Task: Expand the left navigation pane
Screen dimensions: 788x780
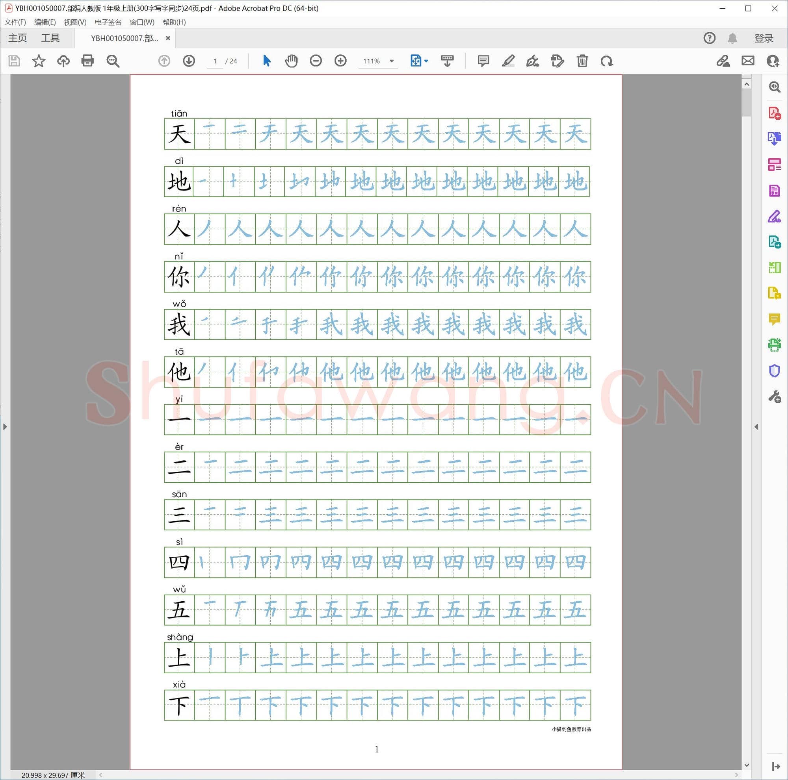Action: [x=5, y=427]
